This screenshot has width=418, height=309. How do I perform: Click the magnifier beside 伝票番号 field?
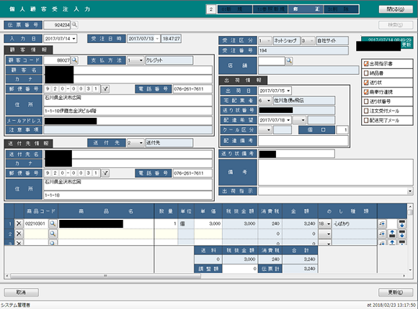75,24
